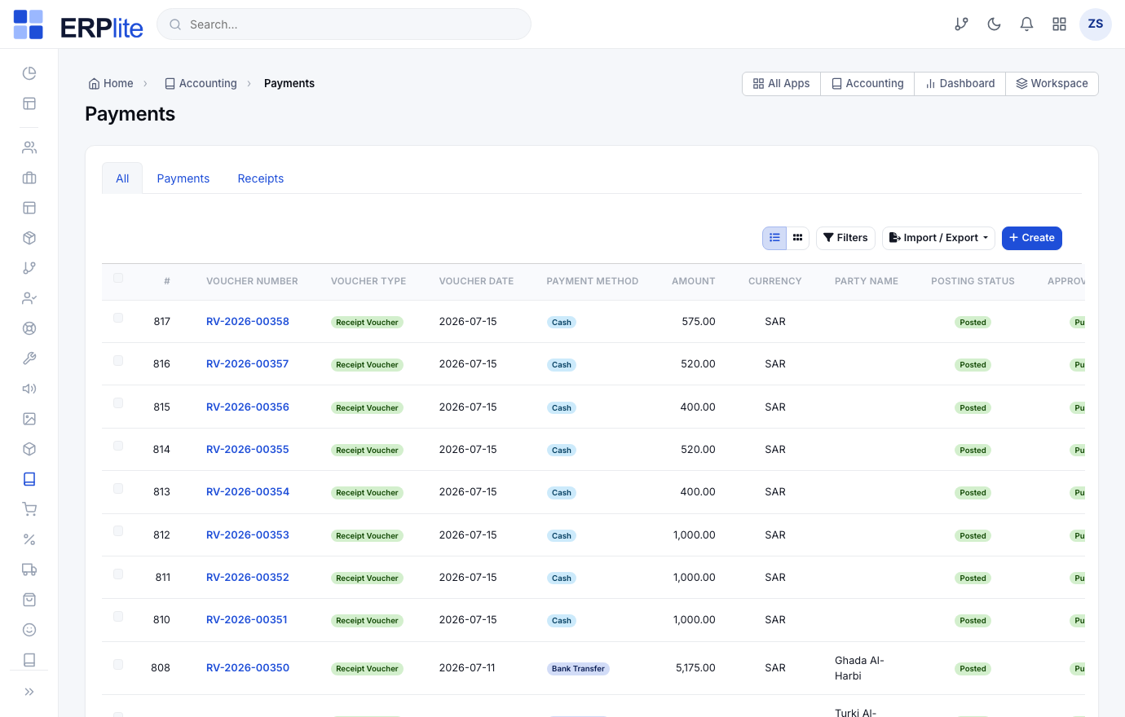Screen dimensions: 1125x717
Task: Open voucher RV-2026-00355
Action: point(248,449)
